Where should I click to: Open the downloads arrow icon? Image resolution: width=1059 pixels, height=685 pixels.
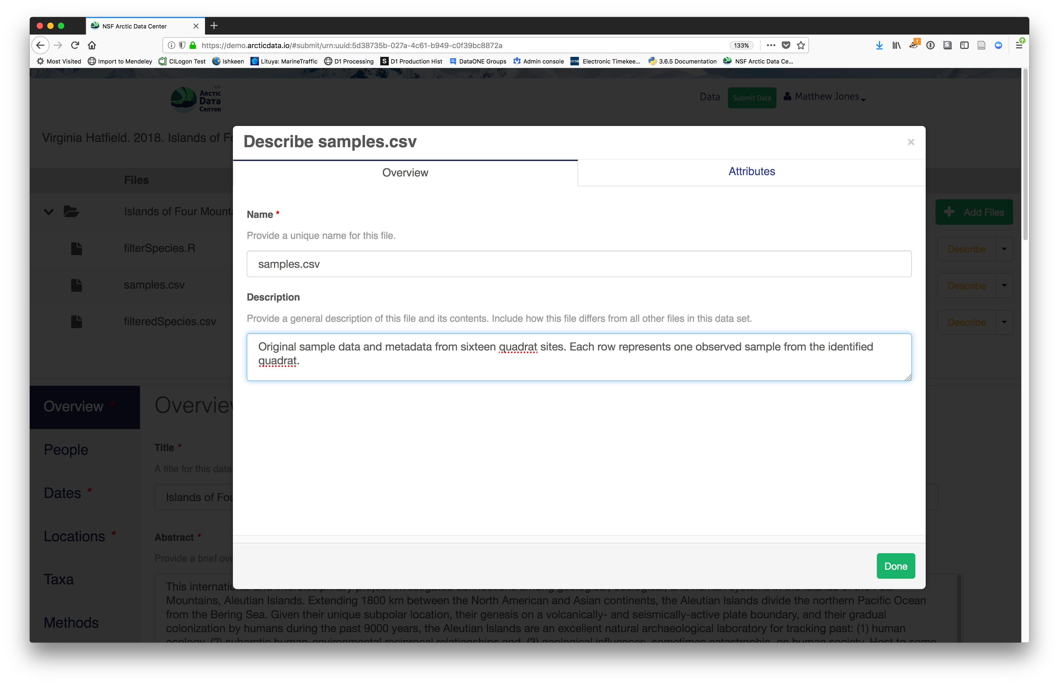(879, 45)
